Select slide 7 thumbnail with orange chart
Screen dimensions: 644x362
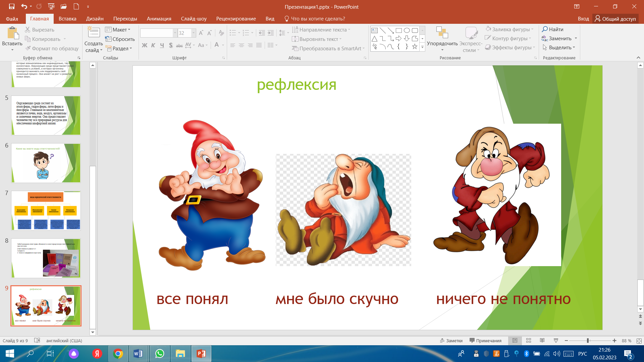46,210
